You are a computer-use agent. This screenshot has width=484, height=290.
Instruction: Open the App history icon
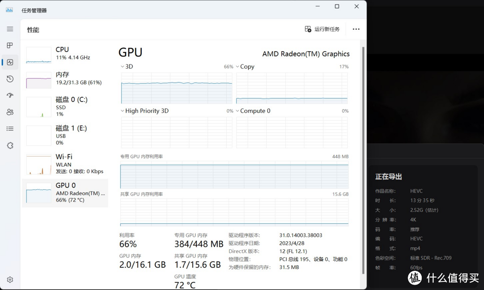(x=10, y=79)
